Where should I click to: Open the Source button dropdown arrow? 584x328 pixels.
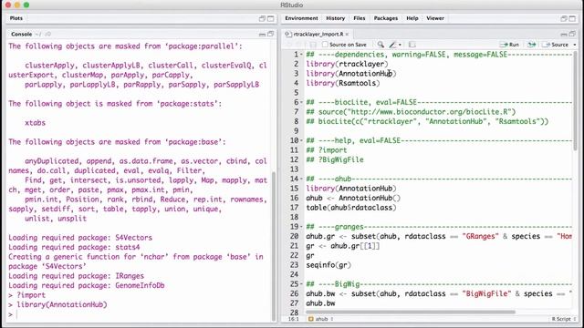(574, 45)
